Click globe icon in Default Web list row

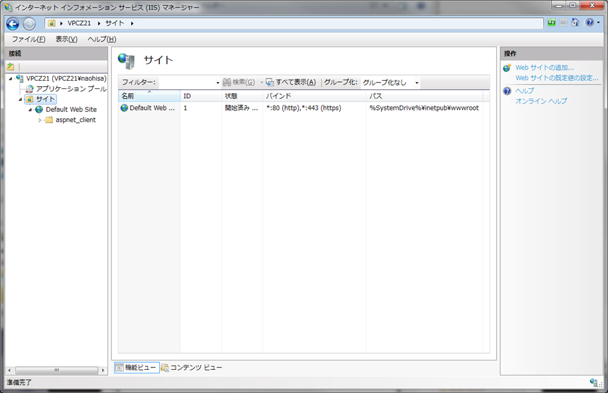pos(124,107)
